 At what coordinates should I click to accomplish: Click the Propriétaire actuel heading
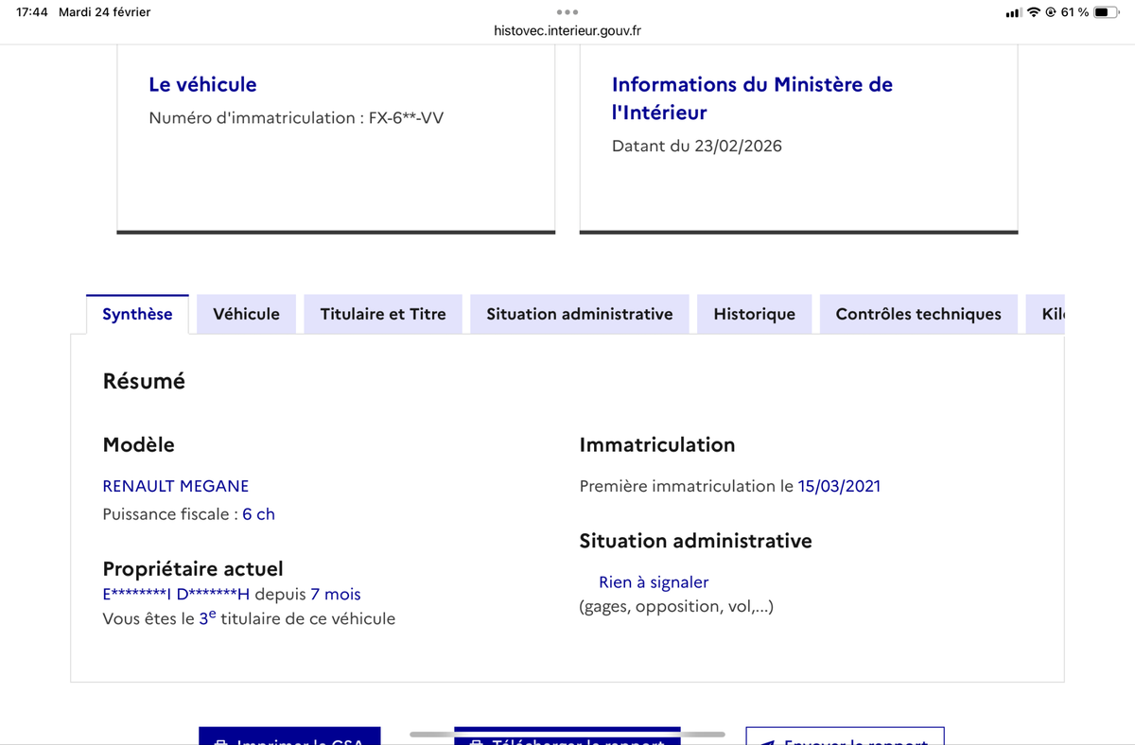(x=193, y=569)
